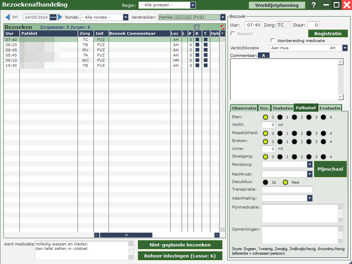Click the plus icon in Bezoeken header

click(x=197, y=27)
